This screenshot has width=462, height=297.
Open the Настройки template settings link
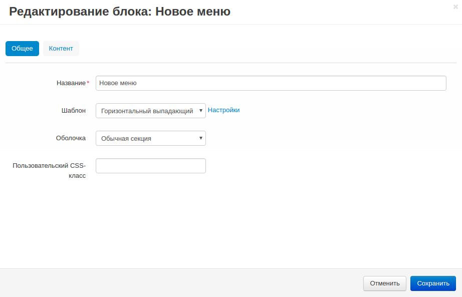(223, 110)
